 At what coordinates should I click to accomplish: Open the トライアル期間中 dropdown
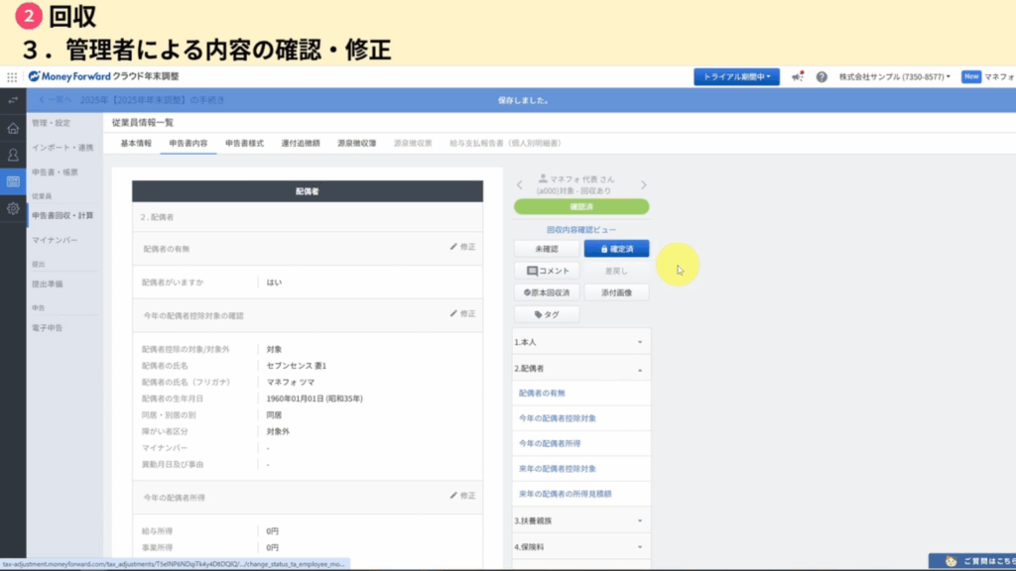(x=736, y=76)
